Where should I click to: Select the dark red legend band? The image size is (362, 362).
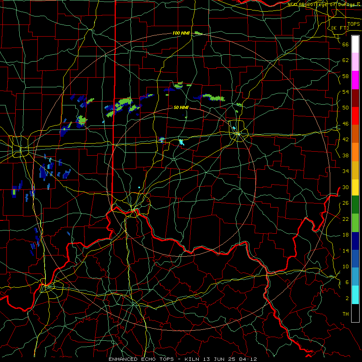click(x=355, y=98)
